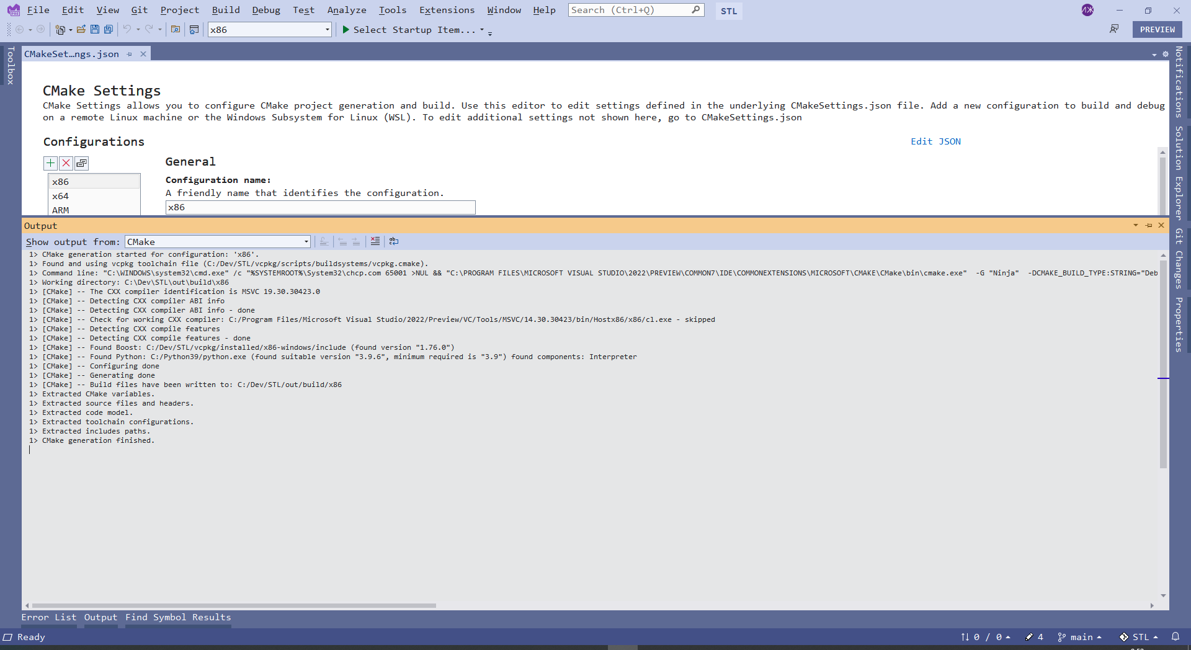Screen dimensions: 1191x650
Task: Click Select Startup Item button
Action: [409, 29]
